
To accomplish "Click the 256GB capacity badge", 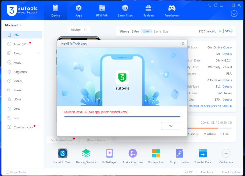I will (146, 31).
